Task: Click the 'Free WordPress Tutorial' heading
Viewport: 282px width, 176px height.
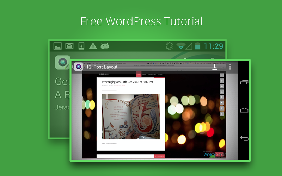Action: 141,21
